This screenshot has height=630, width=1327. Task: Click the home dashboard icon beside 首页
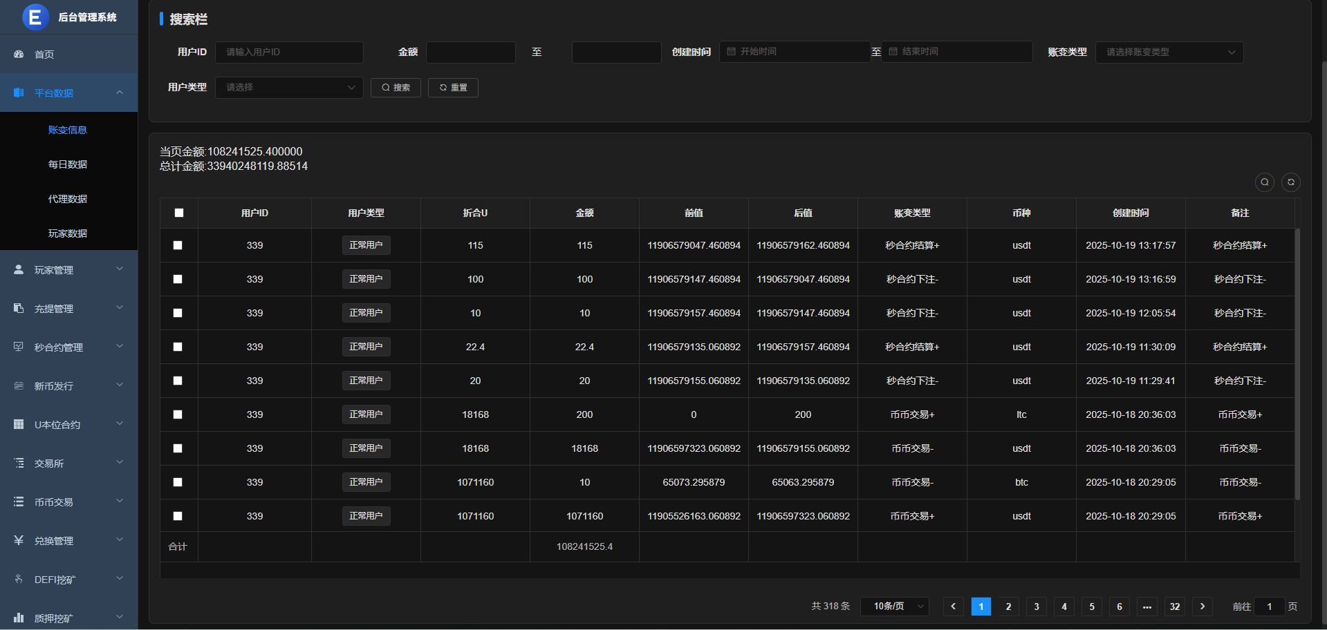coord(19,54)
